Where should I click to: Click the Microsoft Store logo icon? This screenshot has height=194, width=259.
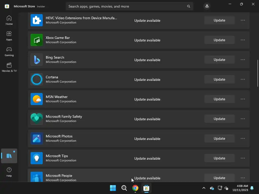pyautogui.click(x=7, y=6)
